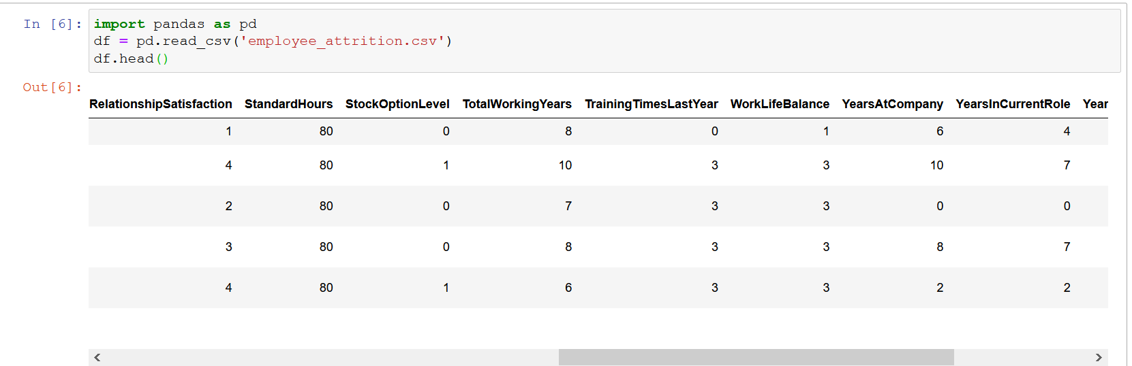
Task: Click YearsAtCompany cell showing 0
Action: pos(940,206)
